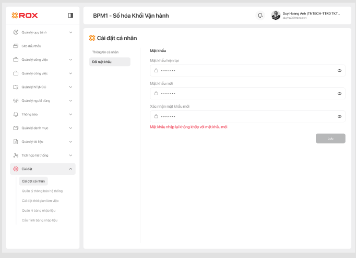
Task: Click the Thông báo bell icon in sidebar
Action: tap(16, 114)
